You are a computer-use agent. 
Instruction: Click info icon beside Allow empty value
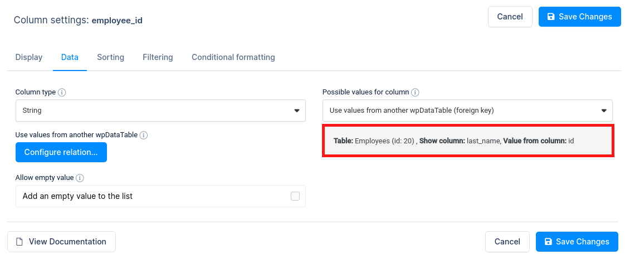80,178
